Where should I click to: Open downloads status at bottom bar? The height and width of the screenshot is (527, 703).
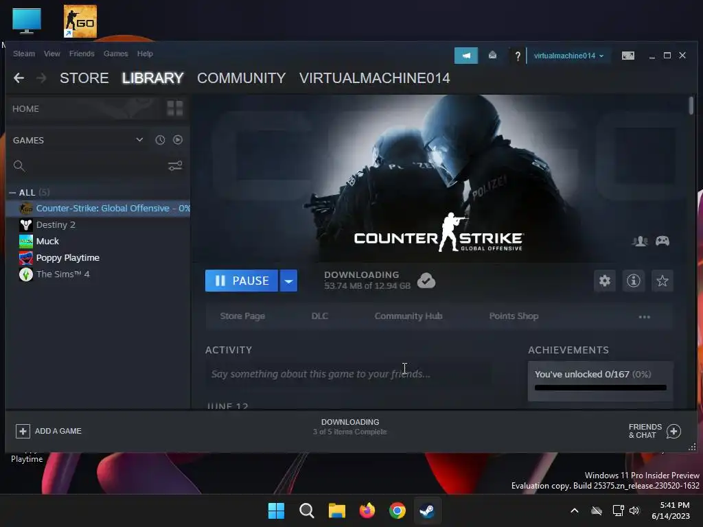coord(349,427)
